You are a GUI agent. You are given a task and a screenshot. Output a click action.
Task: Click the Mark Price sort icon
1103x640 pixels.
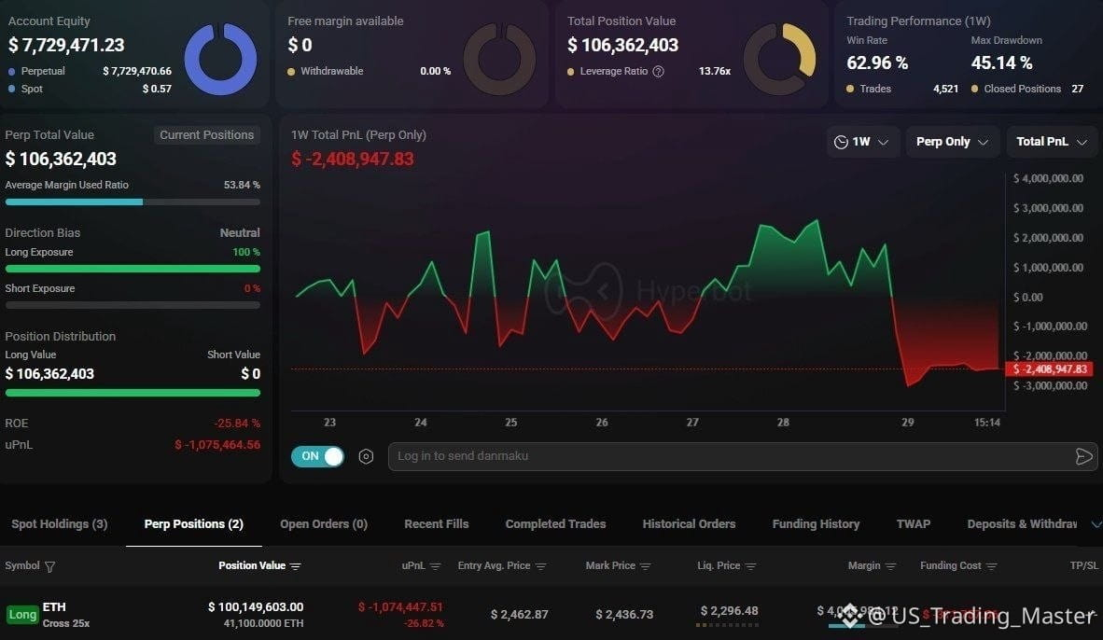(x=646, y=566)
